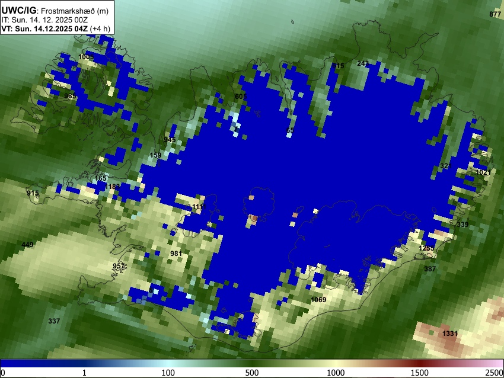Click the '387' height label
This screenshot has width=504, height=378.
click(430, 269)
